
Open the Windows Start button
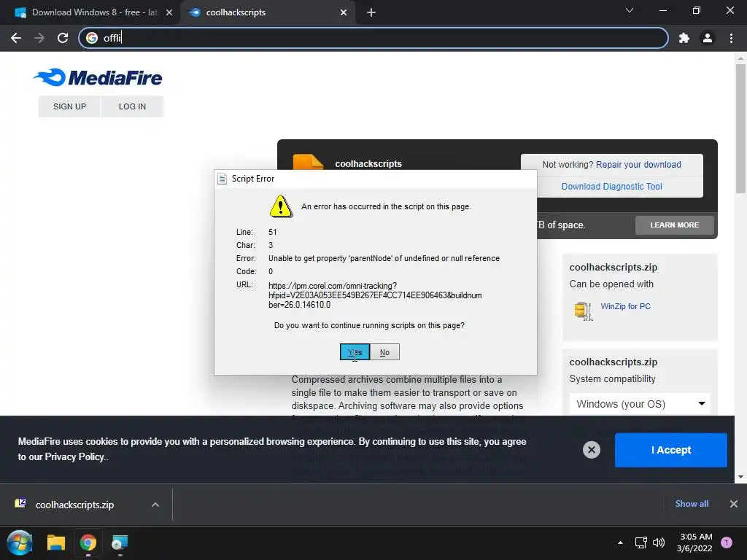point(20,542)
